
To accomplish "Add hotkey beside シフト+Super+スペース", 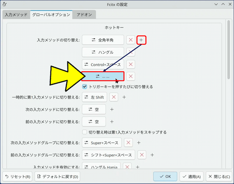I will 152,155.
